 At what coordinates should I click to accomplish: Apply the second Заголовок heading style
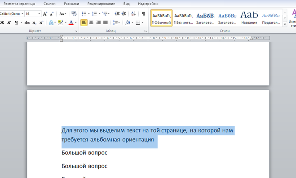(x=227, y=18)
